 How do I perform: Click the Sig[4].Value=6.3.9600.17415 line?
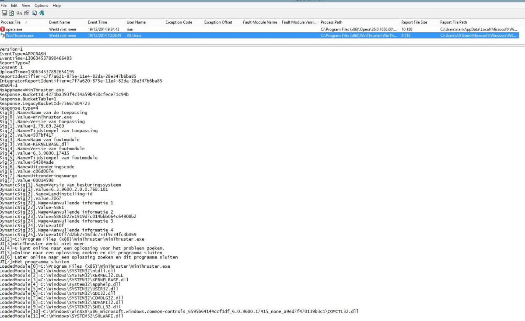[35, 153]
